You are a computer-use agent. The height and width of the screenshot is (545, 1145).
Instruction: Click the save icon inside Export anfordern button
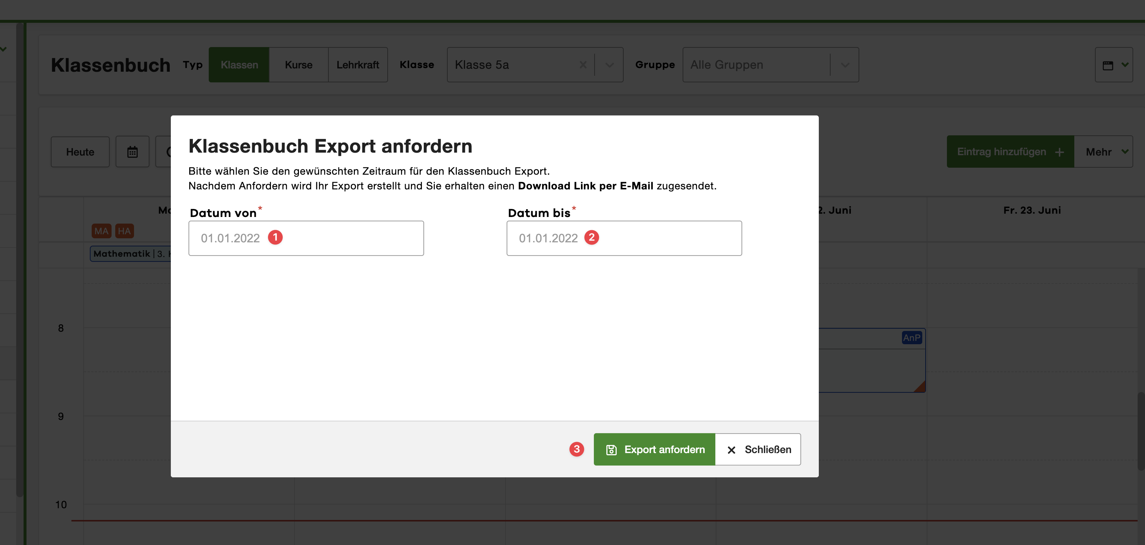(612, 450)
